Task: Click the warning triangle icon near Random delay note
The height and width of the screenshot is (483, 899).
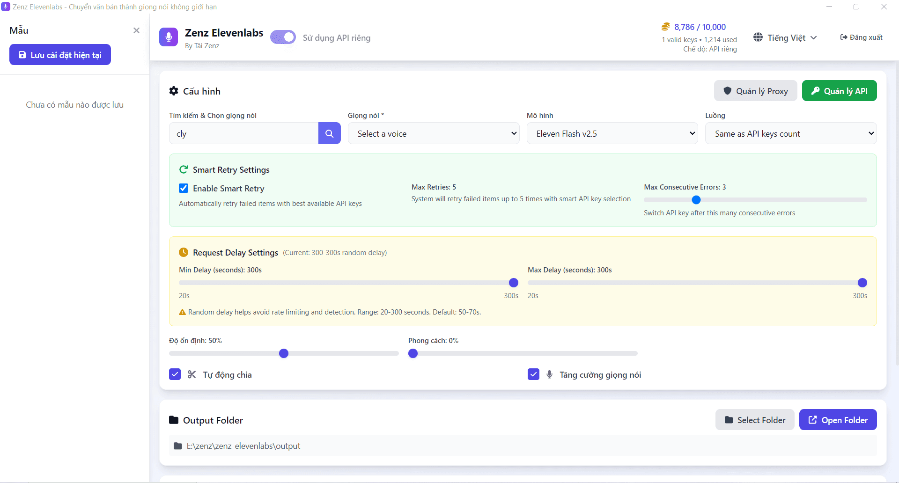Action: point(183,312)
